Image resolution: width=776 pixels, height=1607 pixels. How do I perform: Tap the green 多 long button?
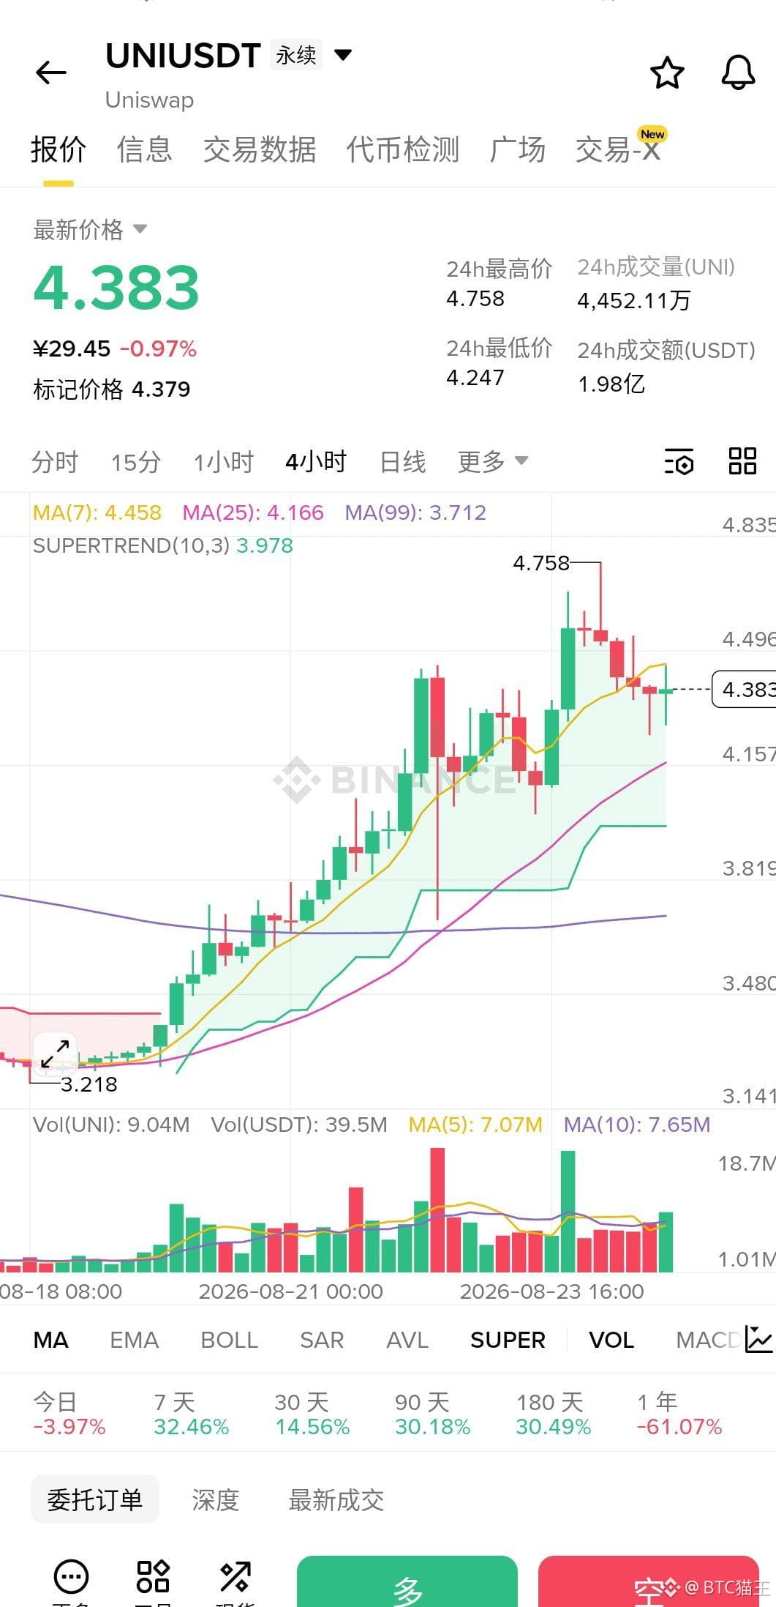[407, 1581]
